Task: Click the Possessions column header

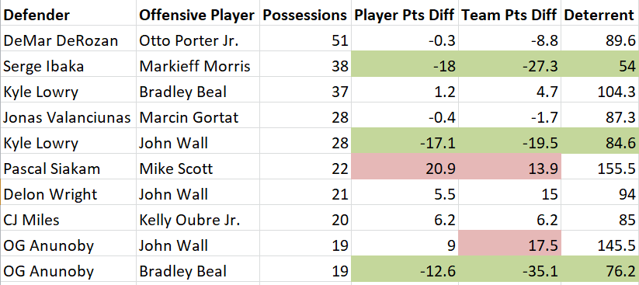Action: (305, 15)
